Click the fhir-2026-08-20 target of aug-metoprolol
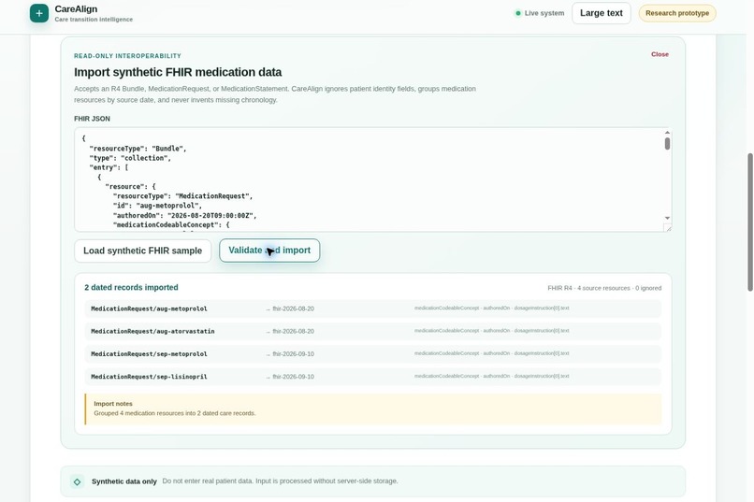The height and width of the screenshot is (502, 754). 293,308
